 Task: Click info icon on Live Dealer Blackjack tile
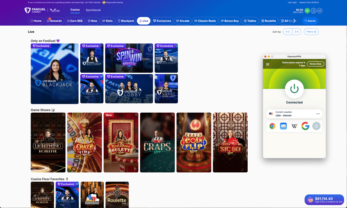click(77, 45)
